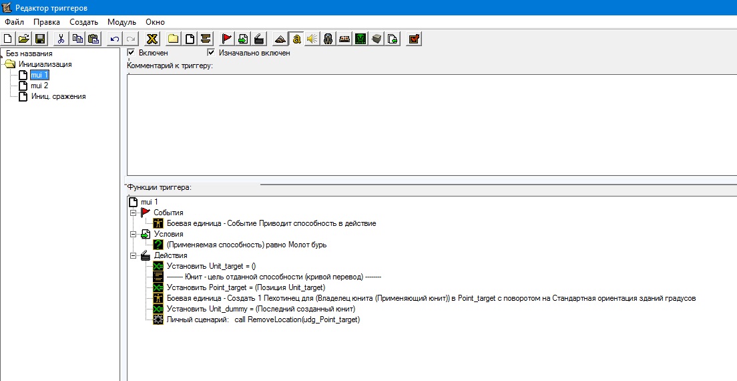The height and width of the screenshot is (381, 737).
Task: Open the Object Manager gray cube icon
Action: [x=377, y=39]
